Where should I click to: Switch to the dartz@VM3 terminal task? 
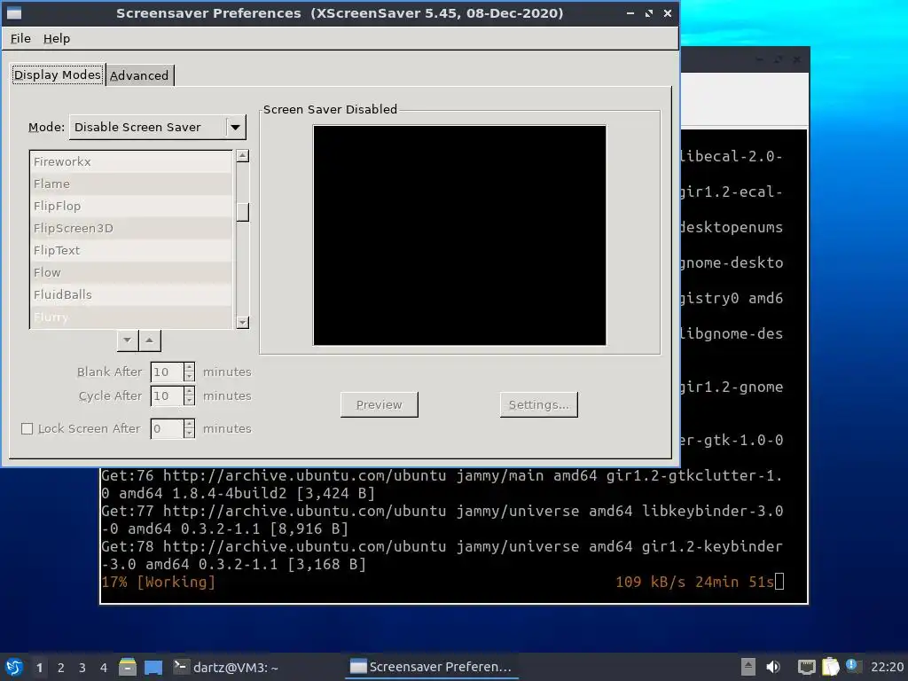click(226, 667)
